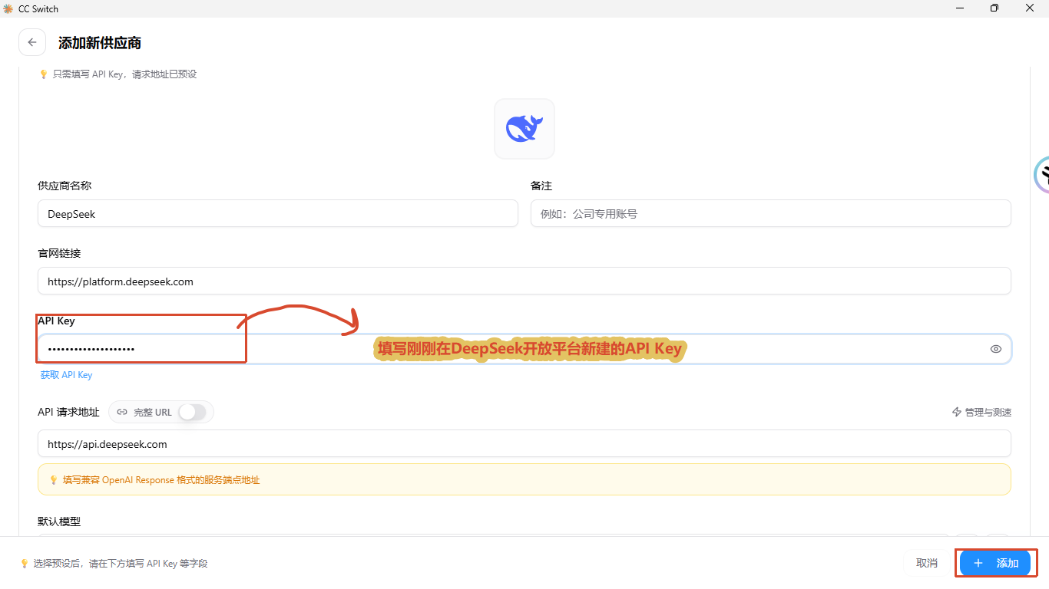Image resolution: width=1049 pixels, height=589 pixels.
Task: Click the 取消 button
Action: pyautogui.click(x=927, y=563)
